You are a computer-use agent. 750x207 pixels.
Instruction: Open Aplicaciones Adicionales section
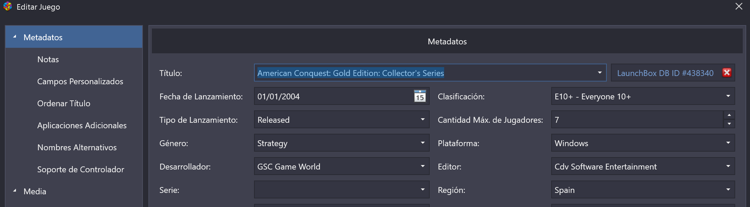coord(82,125)
